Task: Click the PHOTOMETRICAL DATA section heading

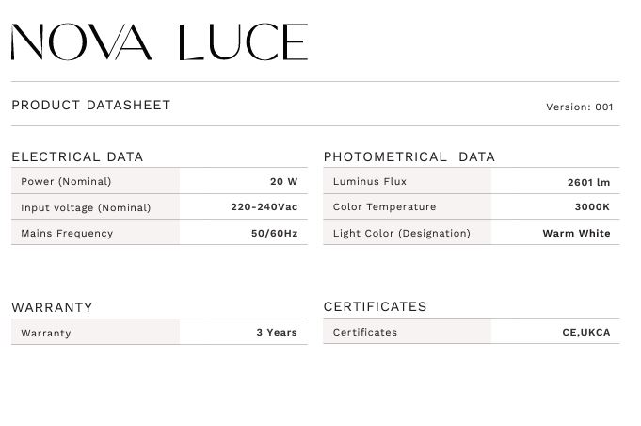Action: [409, 156]
